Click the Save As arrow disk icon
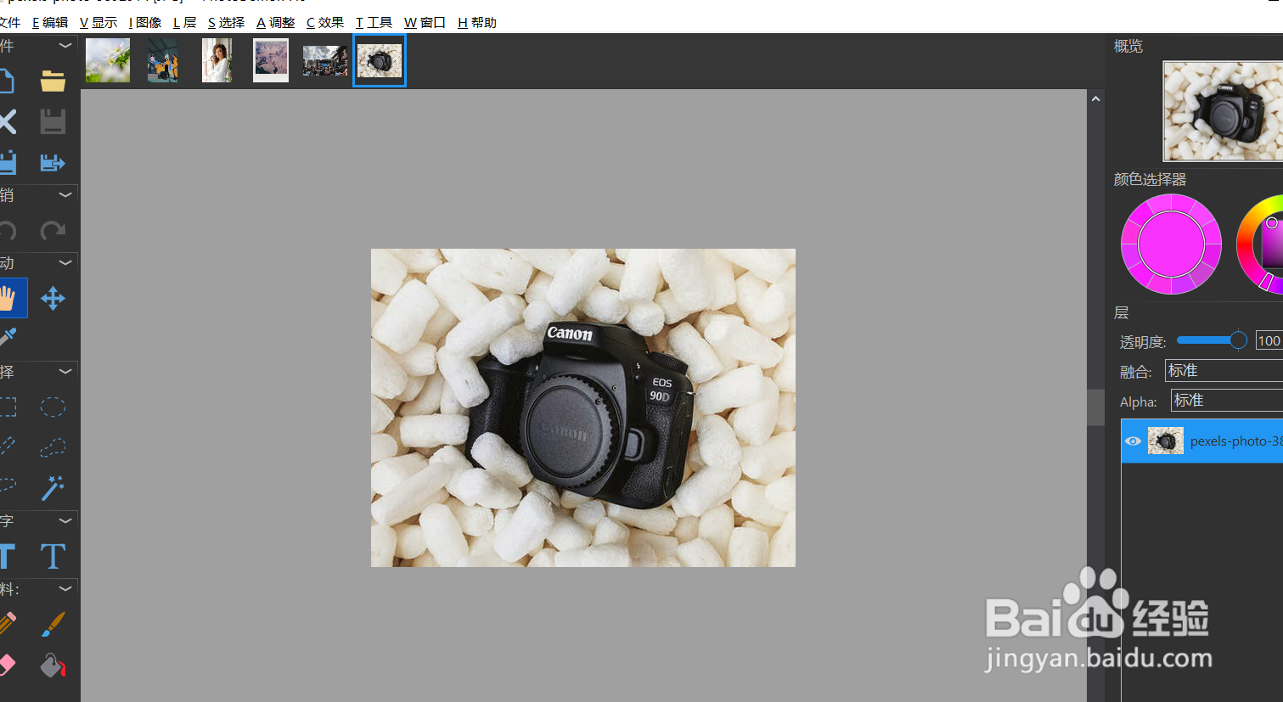The height and width of the screenshot is (702, 1283). (53, 162)
